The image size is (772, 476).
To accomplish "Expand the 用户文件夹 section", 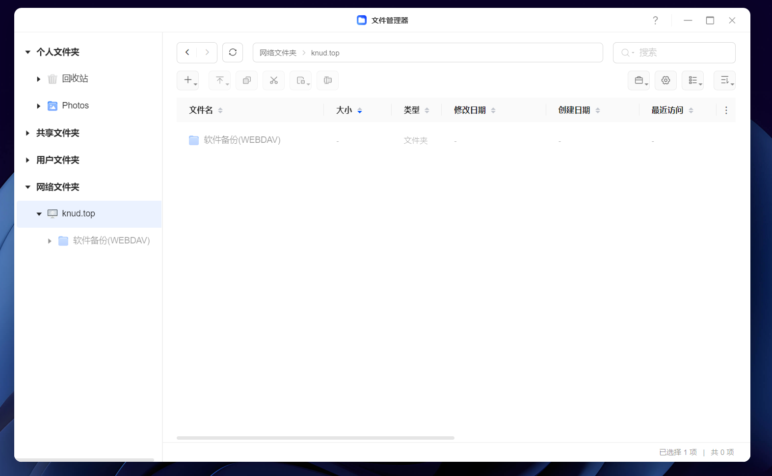I will coord(28,160).
